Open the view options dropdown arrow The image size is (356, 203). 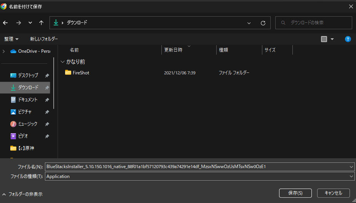point(332,39)
